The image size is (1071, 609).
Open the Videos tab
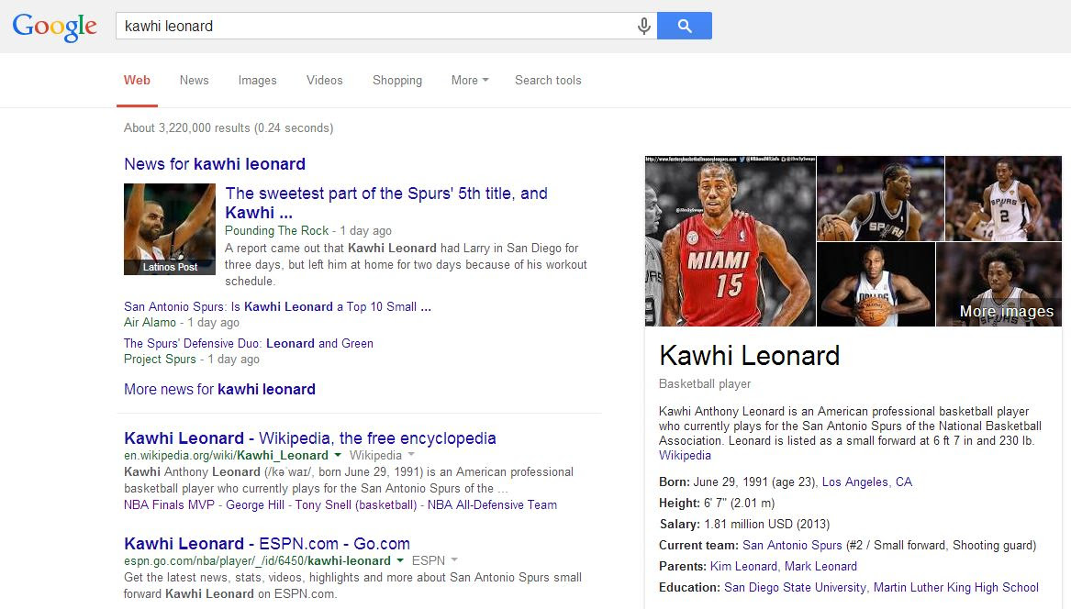(325, 80)
